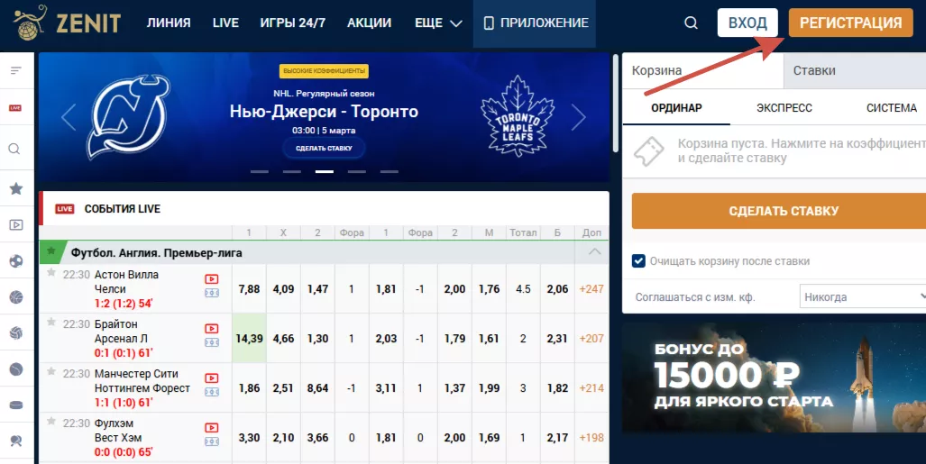Click the LIVE icon in the left sidebar
This screenshot has width=926, height=464.
tap(15, 108)
